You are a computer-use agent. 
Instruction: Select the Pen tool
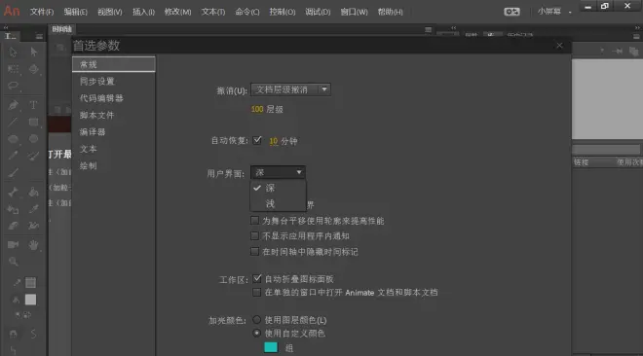click(x=13, y=105)
